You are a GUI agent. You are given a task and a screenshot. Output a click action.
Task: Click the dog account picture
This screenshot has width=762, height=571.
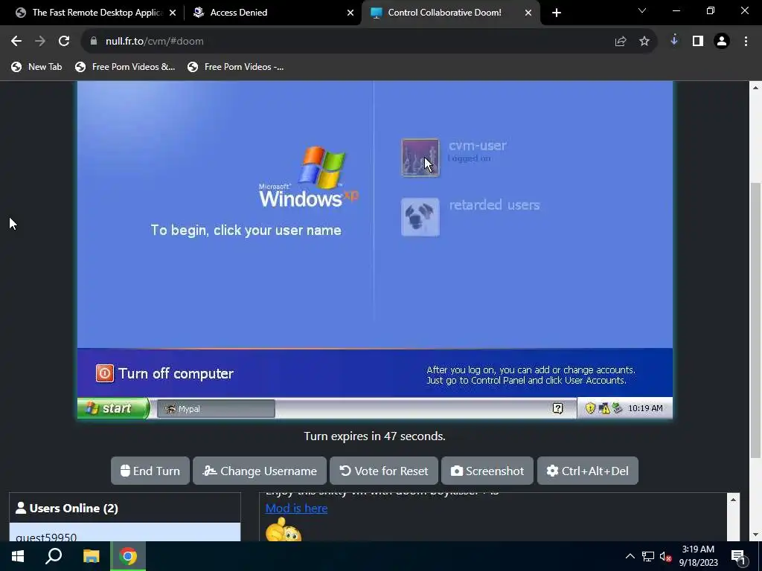420,217
